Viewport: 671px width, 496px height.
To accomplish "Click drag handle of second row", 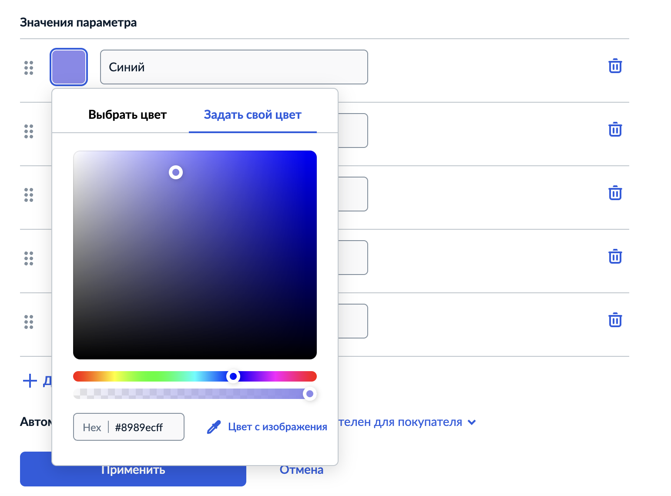I will coord(29,131).
